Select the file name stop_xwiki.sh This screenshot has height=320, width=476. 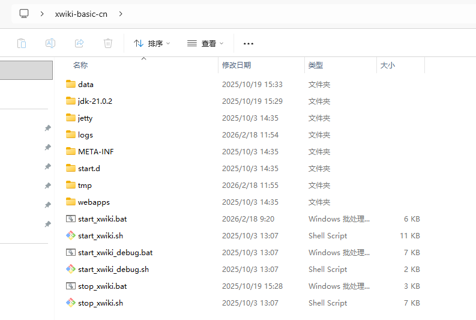tap(100, 303)
